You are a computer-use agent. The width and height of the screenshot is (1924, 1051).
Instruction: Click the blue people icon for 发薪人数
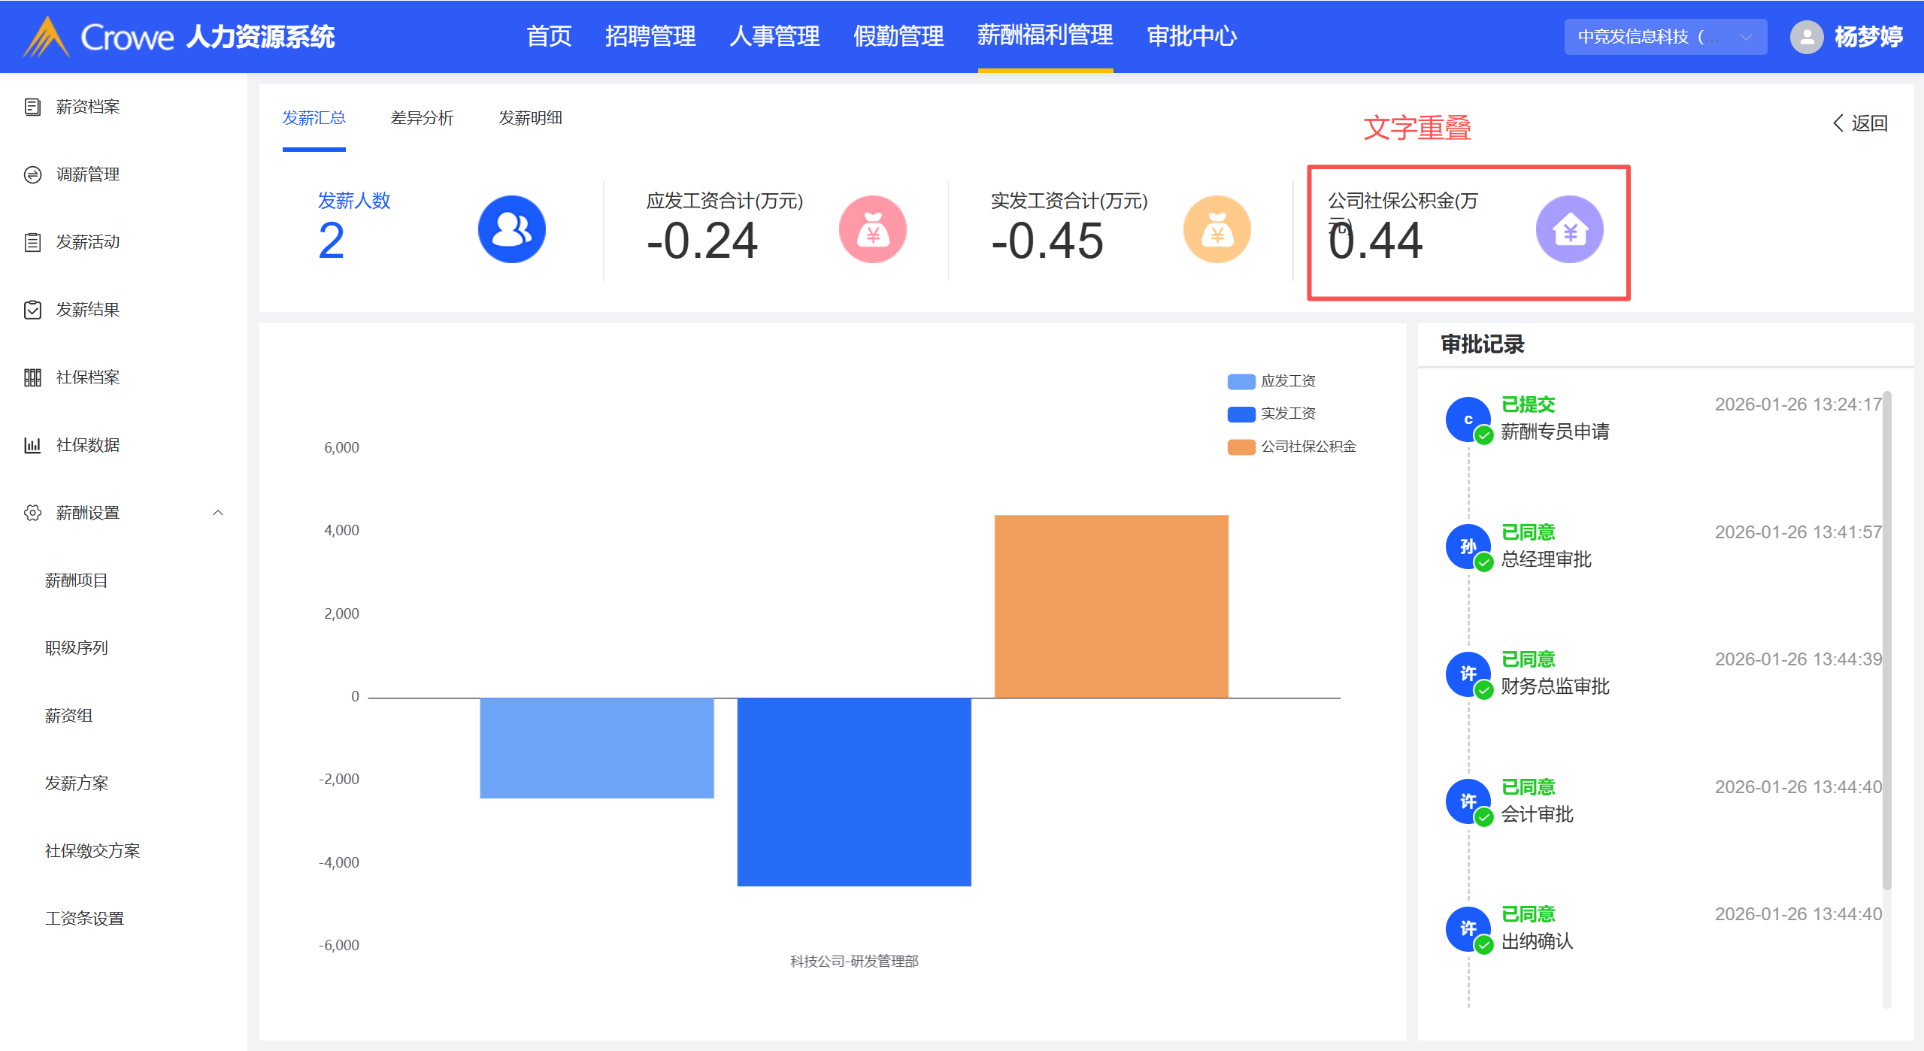(x=511, y=229)
